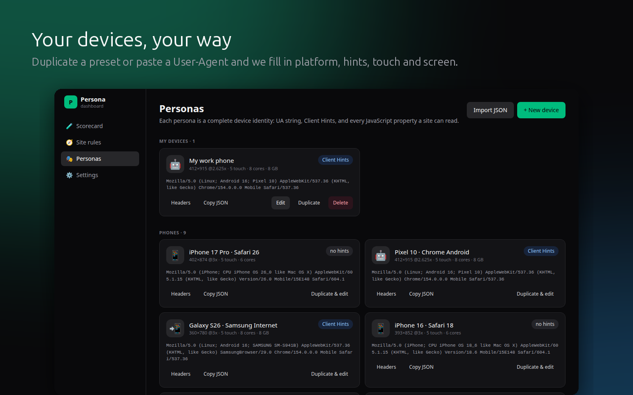
Task: Open the Site rules page
Action: (x=100, y=142)
